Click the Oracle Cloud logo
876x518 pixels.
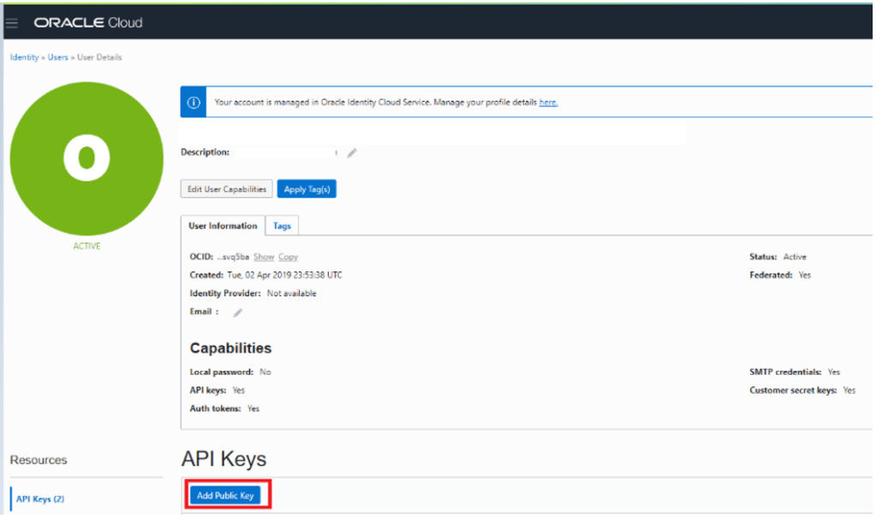pyautogui.click(x=88, y=22)
